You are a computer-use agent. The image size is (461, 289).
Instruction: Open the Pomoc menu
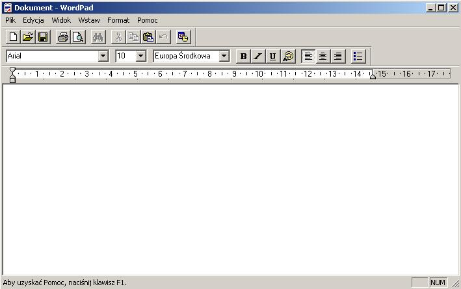[x=148, y=20]
